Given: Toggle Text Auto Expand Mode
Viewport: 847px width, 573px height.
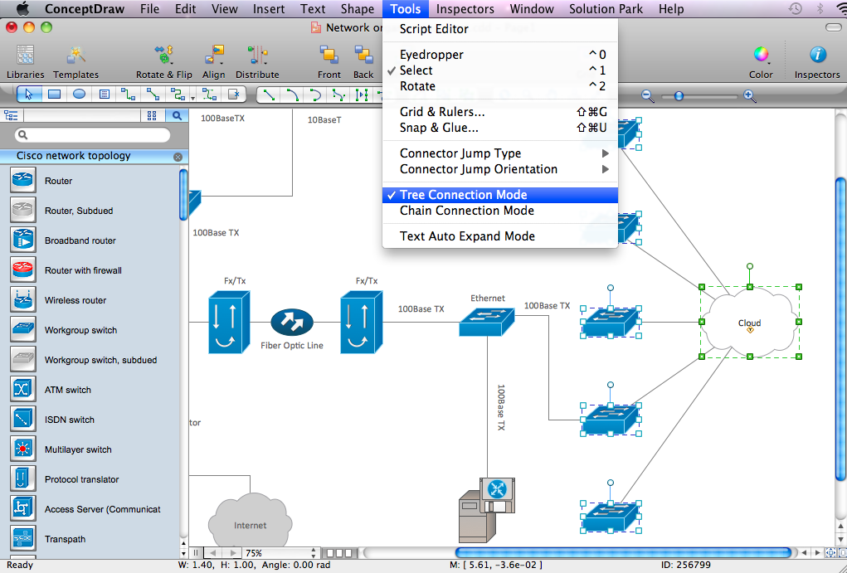Looking at the screenshot, I should click(466, 236).
